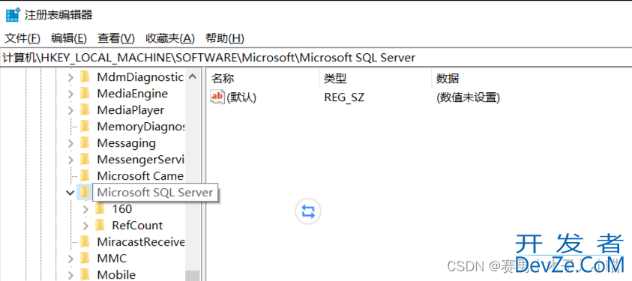Select the MdmDiagnostic folder icon
Viewport: 632px width, 281px height.
[x=85, y=77]
